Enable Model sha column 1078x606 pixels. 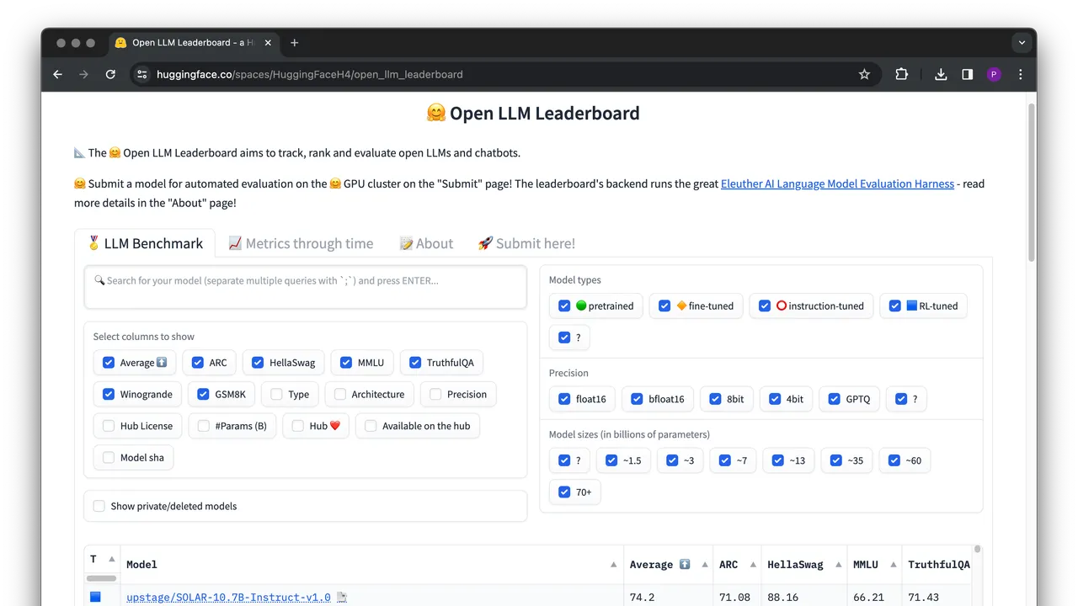point(108,457)
